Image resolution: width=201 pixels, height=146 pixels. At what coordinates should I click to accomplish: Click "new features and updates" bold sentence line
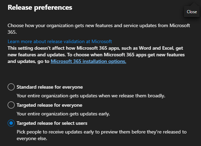tap(96, 55)
